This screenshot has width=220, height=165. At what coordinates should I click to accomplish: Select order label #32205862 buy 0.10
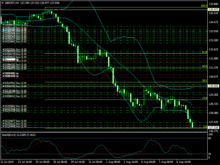(15, 106)
